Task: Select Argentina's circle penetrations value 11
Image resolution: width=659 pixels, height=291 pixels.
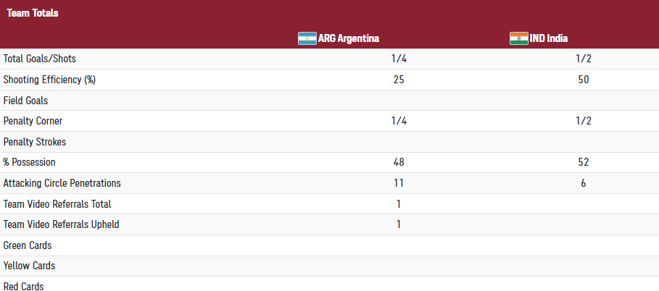Action: [399, 183]
